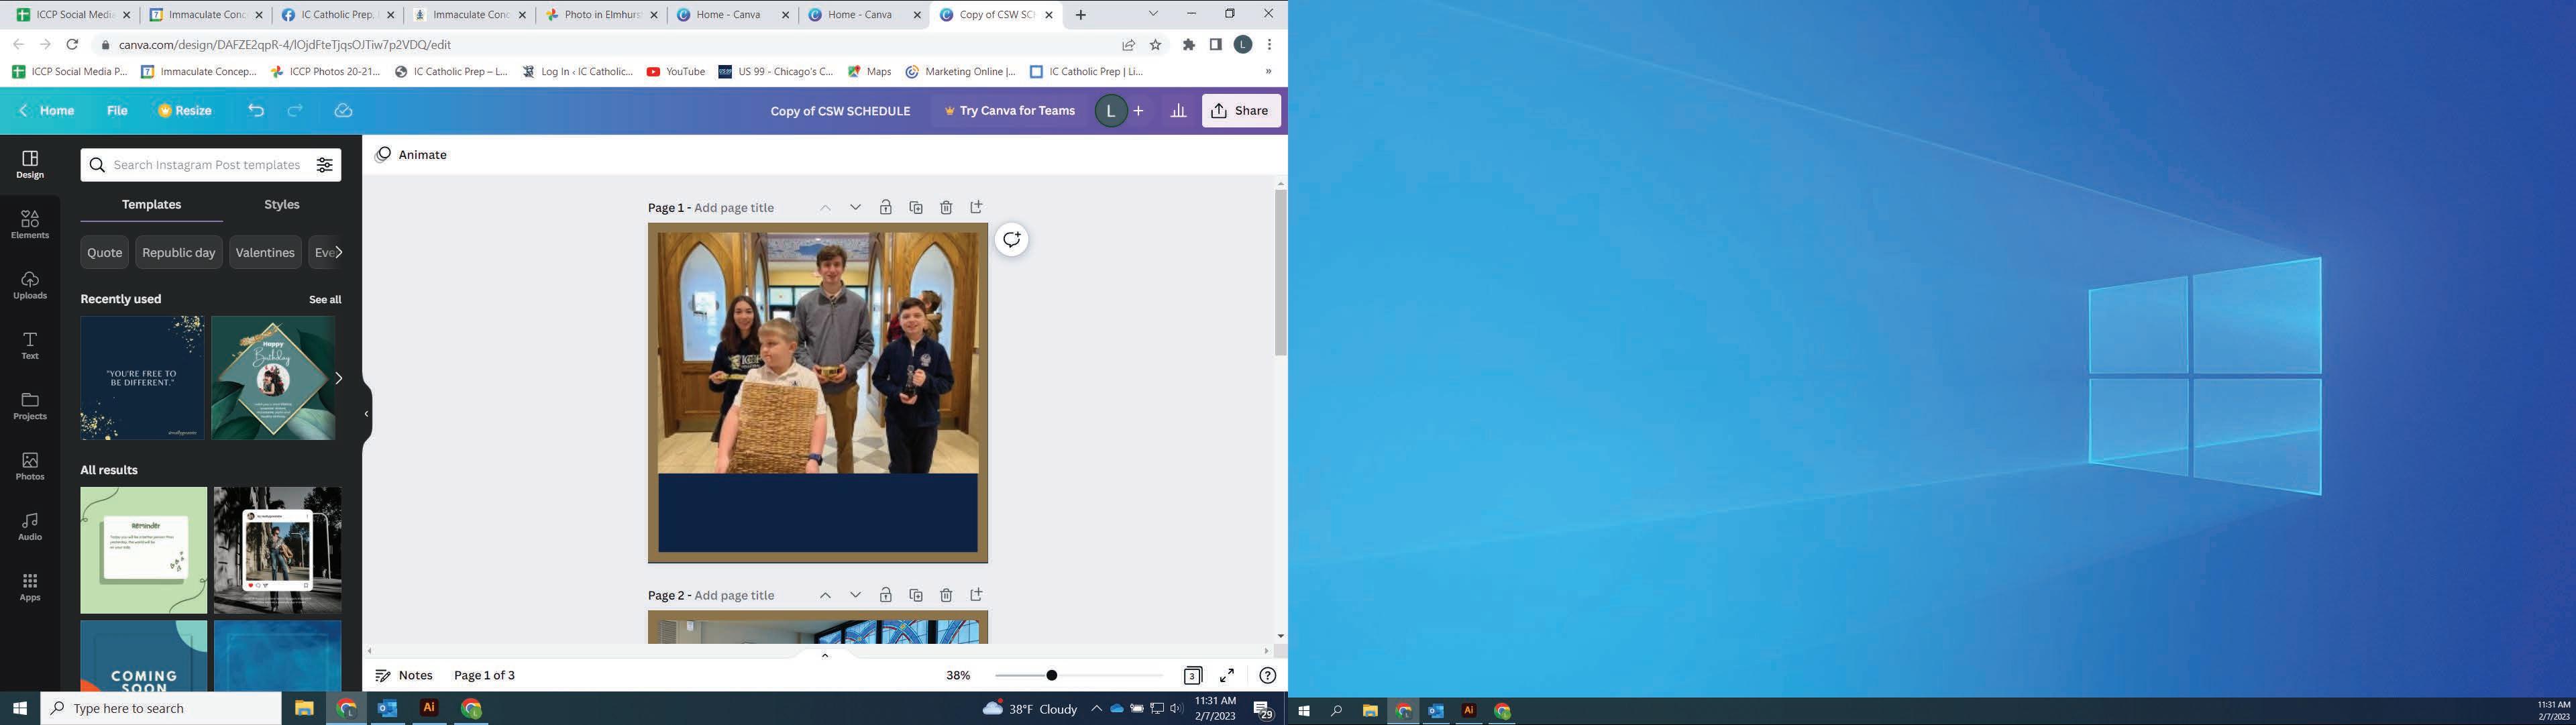Switch to the Styles tab
Viewport: 2576px width, 725px height.
(x=281, y=204)
